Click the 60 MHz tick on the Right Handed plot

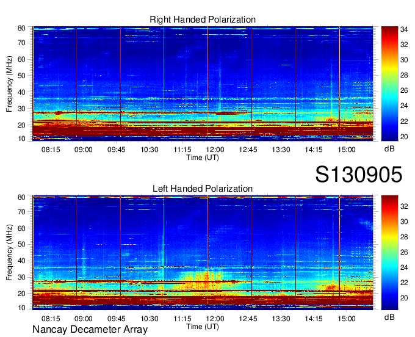coord(21,59)
